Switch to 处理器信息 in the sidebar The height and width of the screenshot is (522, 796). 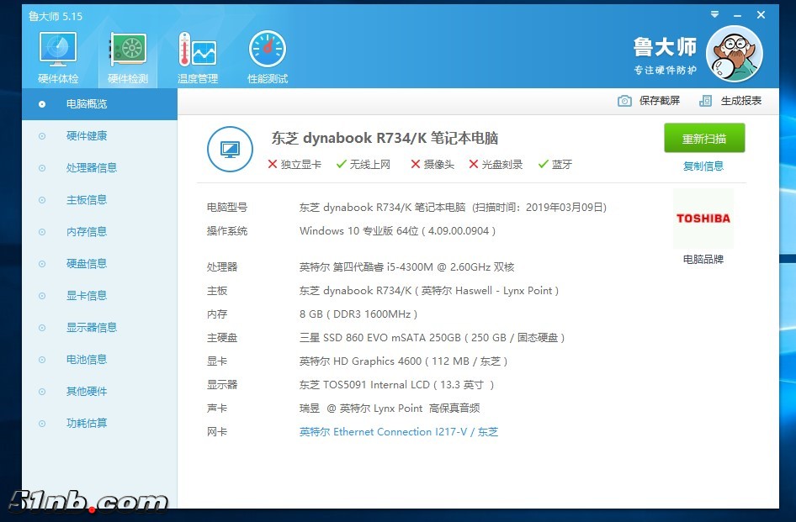[x=92, y=168]
